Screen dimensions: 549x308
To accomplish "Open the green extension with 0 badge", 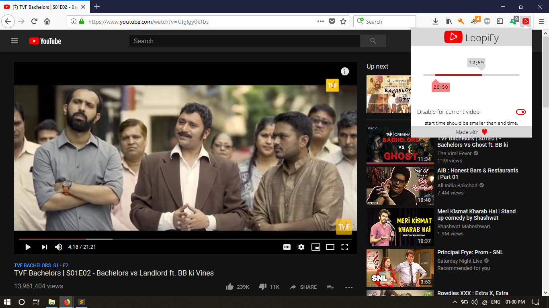I will pyautogui.click(x=514, y=21).
